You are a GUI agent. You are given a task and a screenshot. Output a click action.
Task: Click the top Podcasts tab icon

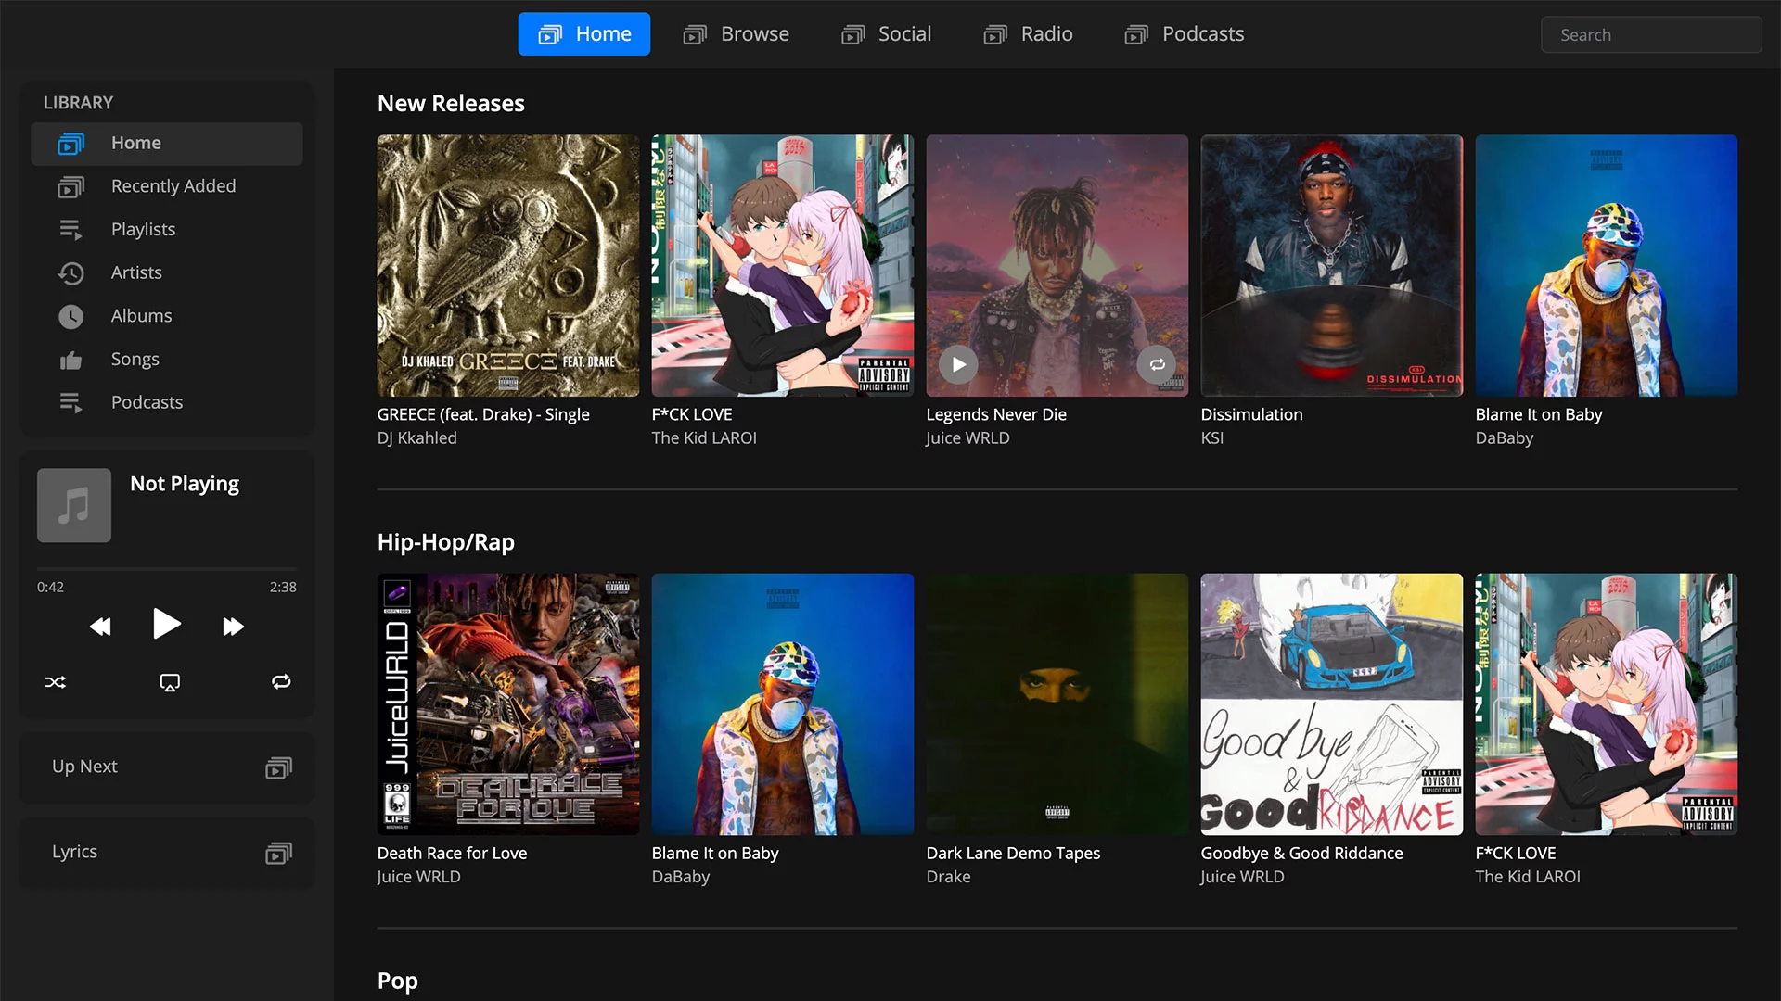(x=1136, y=35)
